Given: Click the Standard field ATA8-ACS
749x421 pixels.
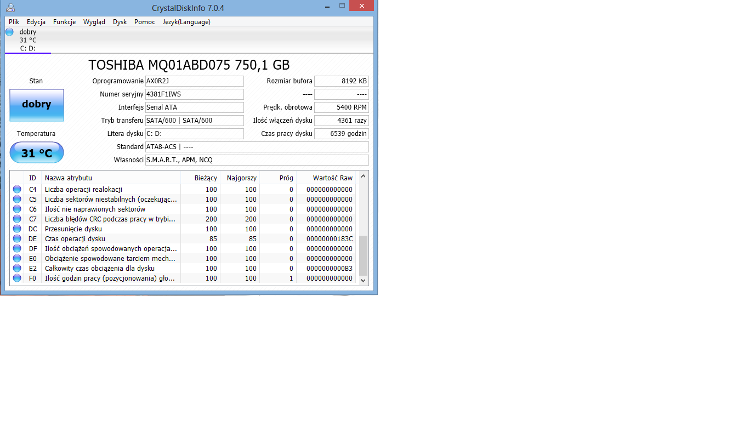Looking at the screenshot, I should [257, 147].
